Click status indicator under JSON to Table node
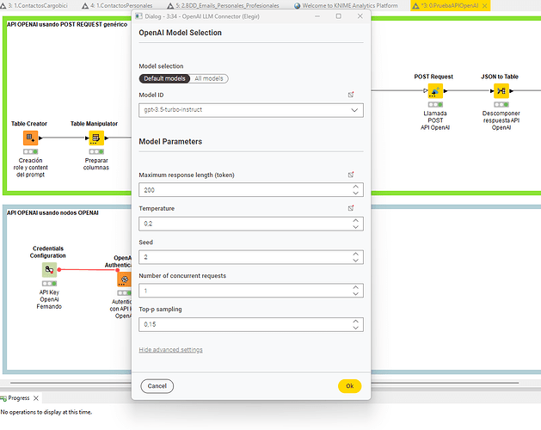 [x=501, y=105]
